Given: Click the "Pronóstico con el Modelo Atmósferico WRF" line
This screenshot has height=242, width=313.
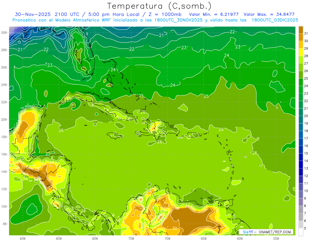Looking at the screenshot, I should pyautogui.click(x=62, y=20).
